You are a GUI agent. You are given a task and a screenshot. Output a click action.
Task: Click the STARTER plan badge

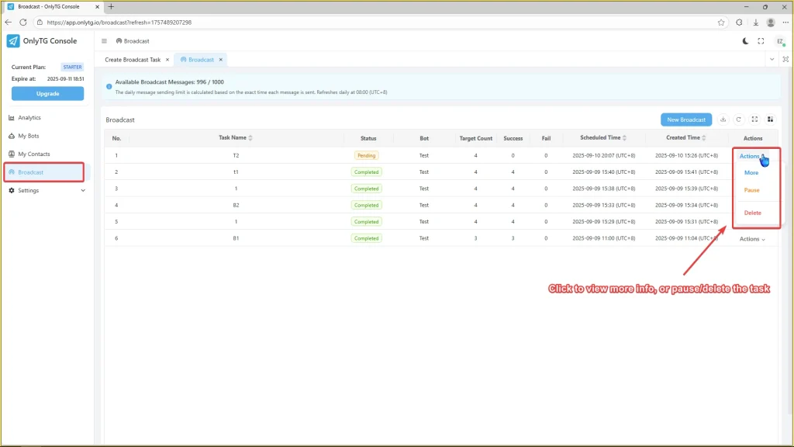click(x=72, y=67)
